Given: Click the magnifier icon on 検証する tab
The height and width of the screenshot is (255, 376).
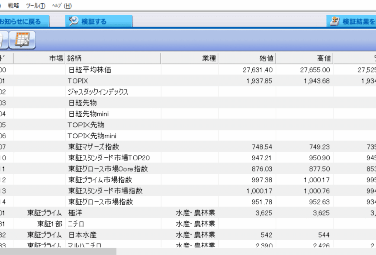Looking at the screenshot, I should 74,21.
